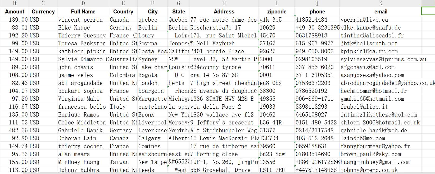435x174 pixels.
Task: Select column B header
Action: (x=15, y=3)
